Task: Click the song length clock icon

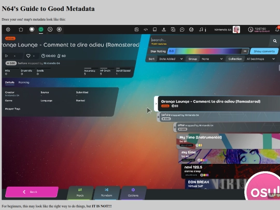Action: tap(43, 56)
